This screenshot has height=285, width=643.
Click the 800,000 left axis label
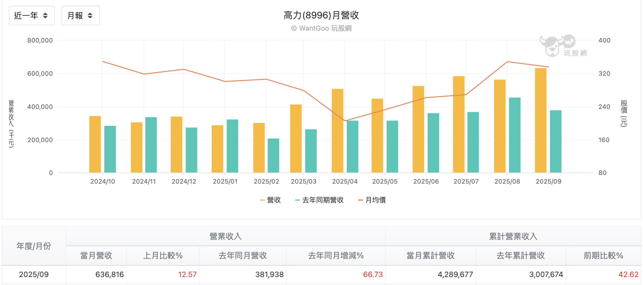pos(40,40)
